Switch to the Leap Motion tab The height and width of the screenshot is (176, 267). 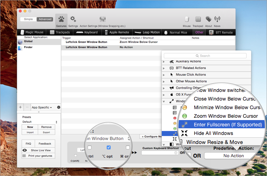(x=147, y=32)
